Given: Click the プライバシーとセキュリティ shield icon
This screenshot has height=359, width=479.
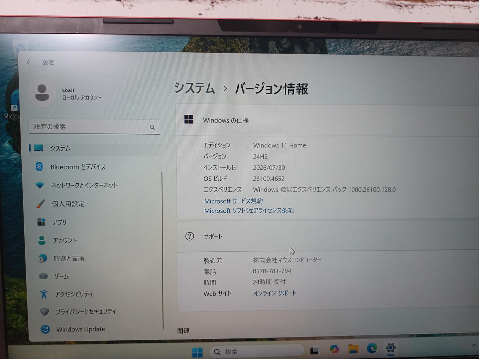Looking at the screenshot, I should pyautogui.click(x=45, y=312).
